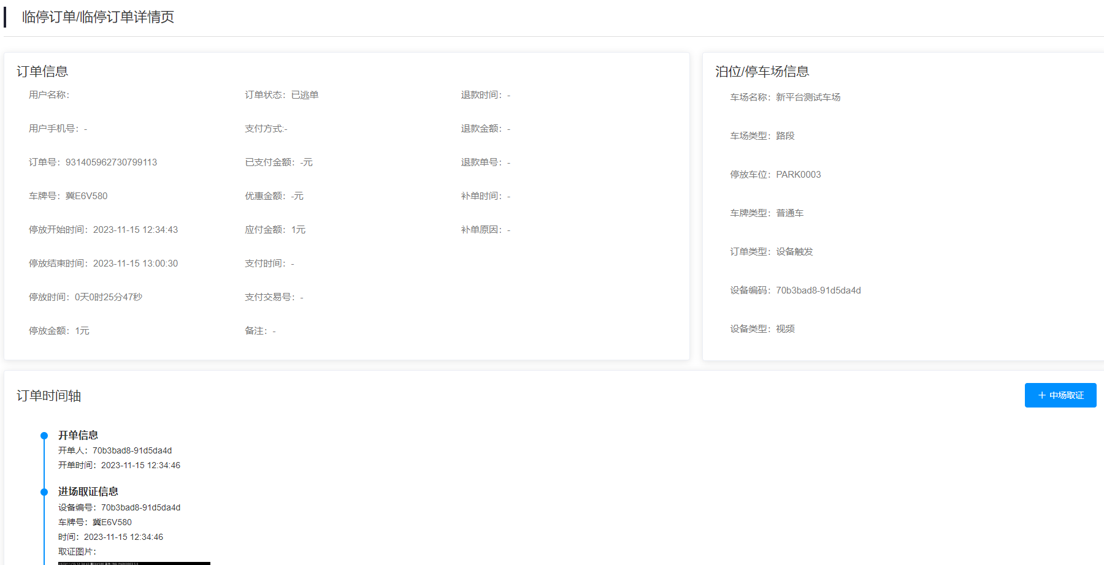Click the 临停订单/临停订单详情页 breadcrumb title
This screenshot has height=565, width=1104.
coord(98,17)
